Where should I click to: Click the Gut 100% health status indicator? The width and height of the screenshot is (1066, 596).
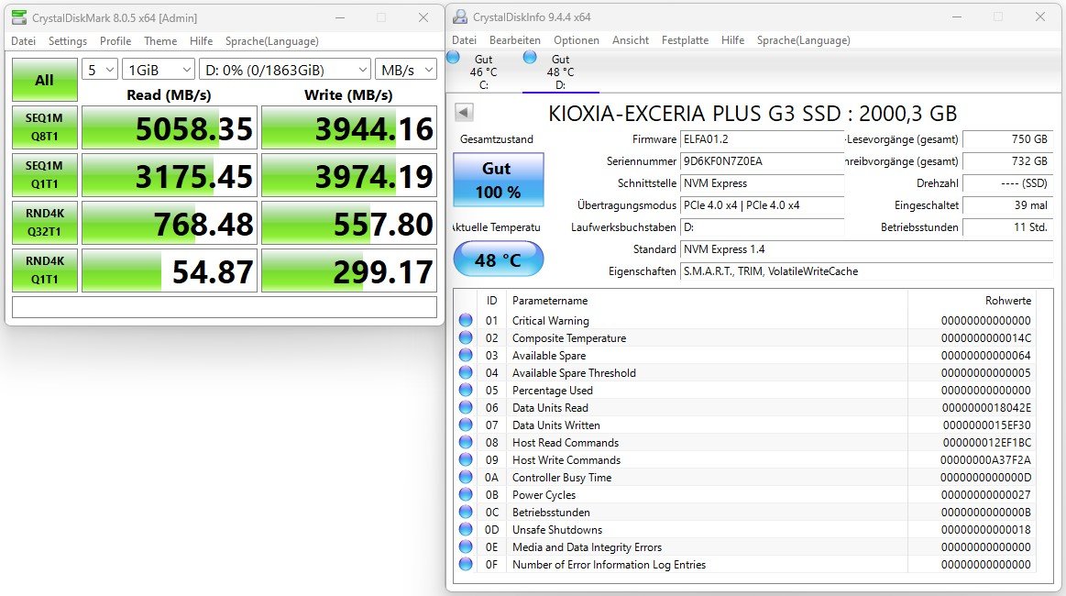[498, 180]
